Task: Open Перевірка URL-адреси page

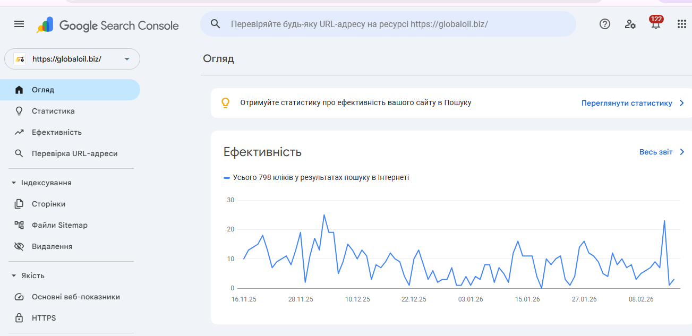Action: point(74,153)
